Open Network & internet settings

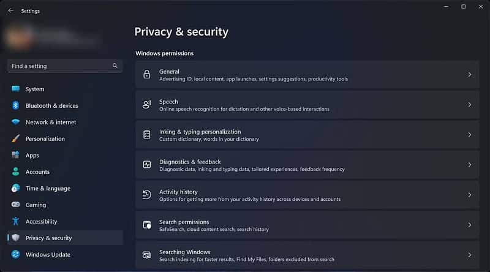pos(65,123)
